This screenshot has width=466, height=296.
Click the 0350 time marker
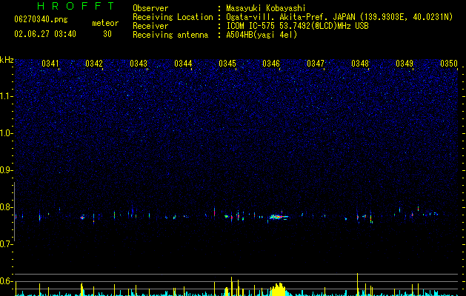pos(449,64)
